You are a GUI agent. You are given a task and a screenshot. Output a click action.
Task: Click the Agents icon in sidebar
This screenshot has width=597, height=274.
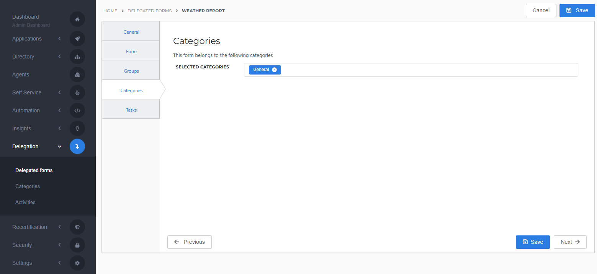pyautogui.click(x=77, y=75)
